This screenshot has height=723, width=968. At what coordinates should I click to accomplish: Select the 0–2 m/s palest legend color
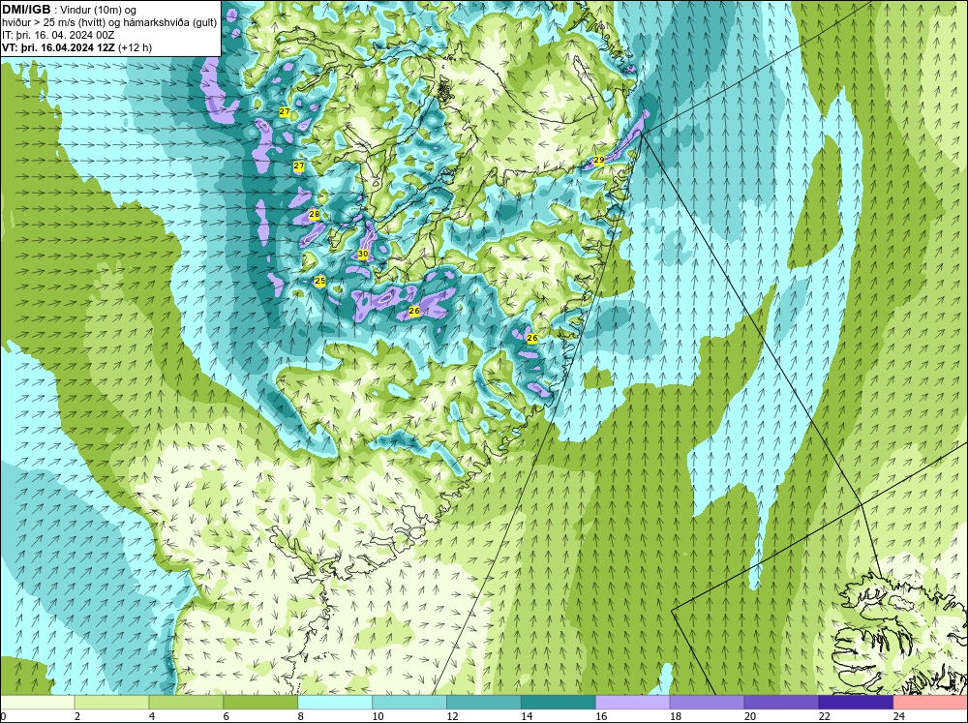[38, 702]
